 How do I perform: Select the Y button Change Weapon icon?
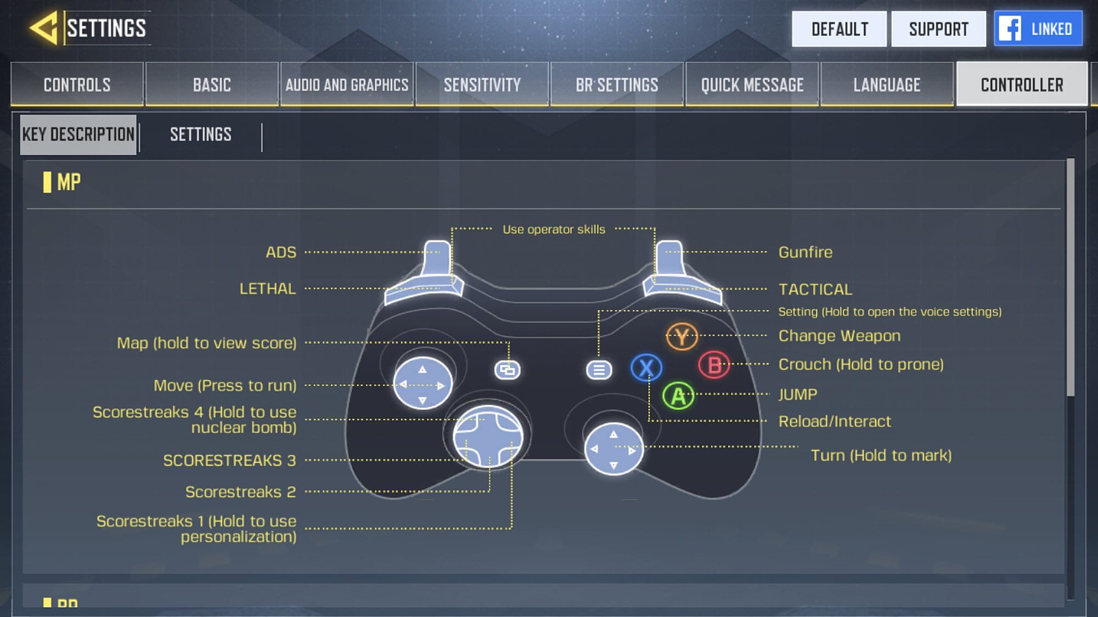pos(681,336)
